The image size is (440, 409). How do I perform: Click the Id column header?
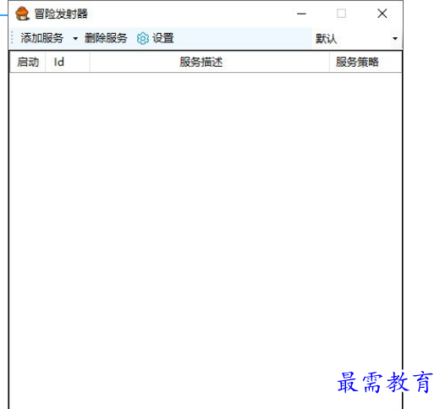(68, 62)
